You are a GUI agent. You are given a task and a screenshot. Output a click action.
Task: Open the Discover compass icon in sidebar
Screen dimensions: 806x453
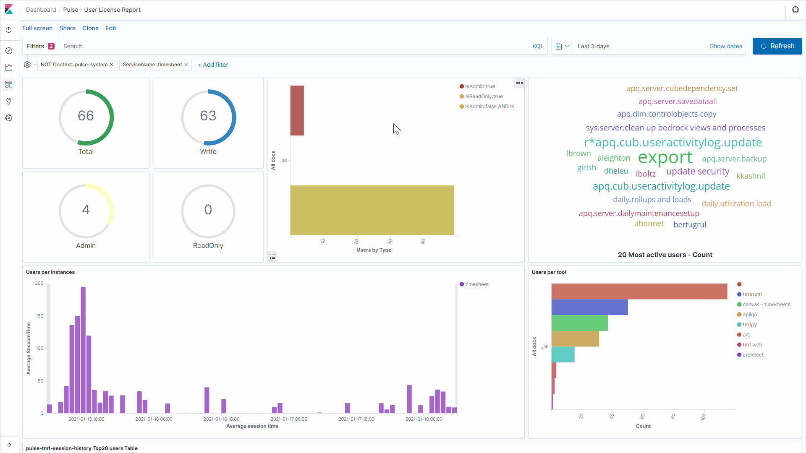(9, 50)
